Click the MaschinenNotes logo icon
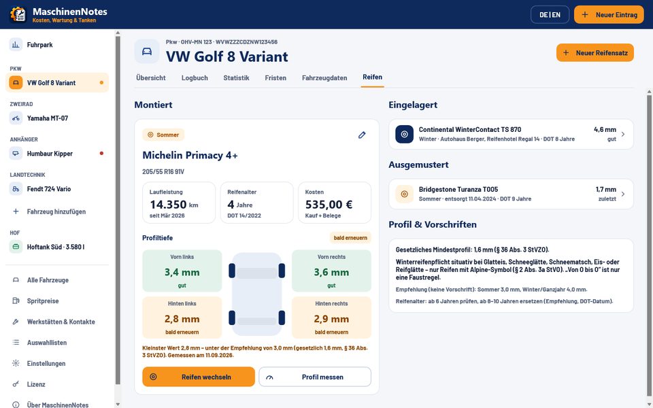The height and width of the screenshot is (408, 653). point(18,14)
